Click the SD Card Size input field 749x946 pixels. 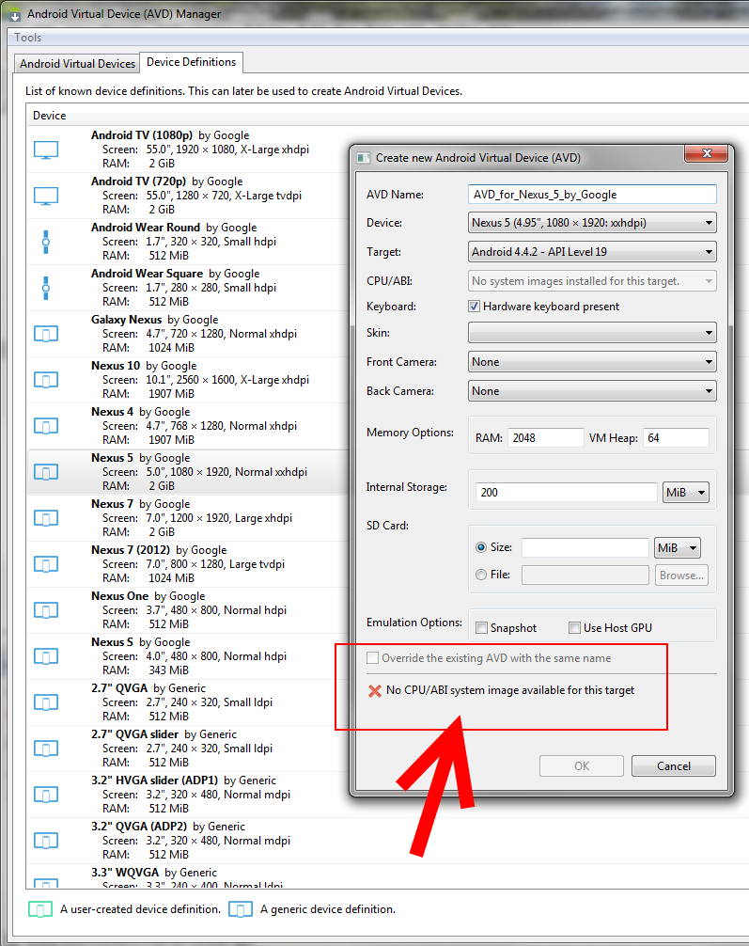point(585,548)
